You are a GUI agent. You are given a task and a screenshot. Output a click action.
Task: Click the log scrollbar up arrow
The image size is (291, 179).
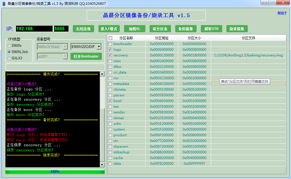pyautogui.click(x=102, y=74)
